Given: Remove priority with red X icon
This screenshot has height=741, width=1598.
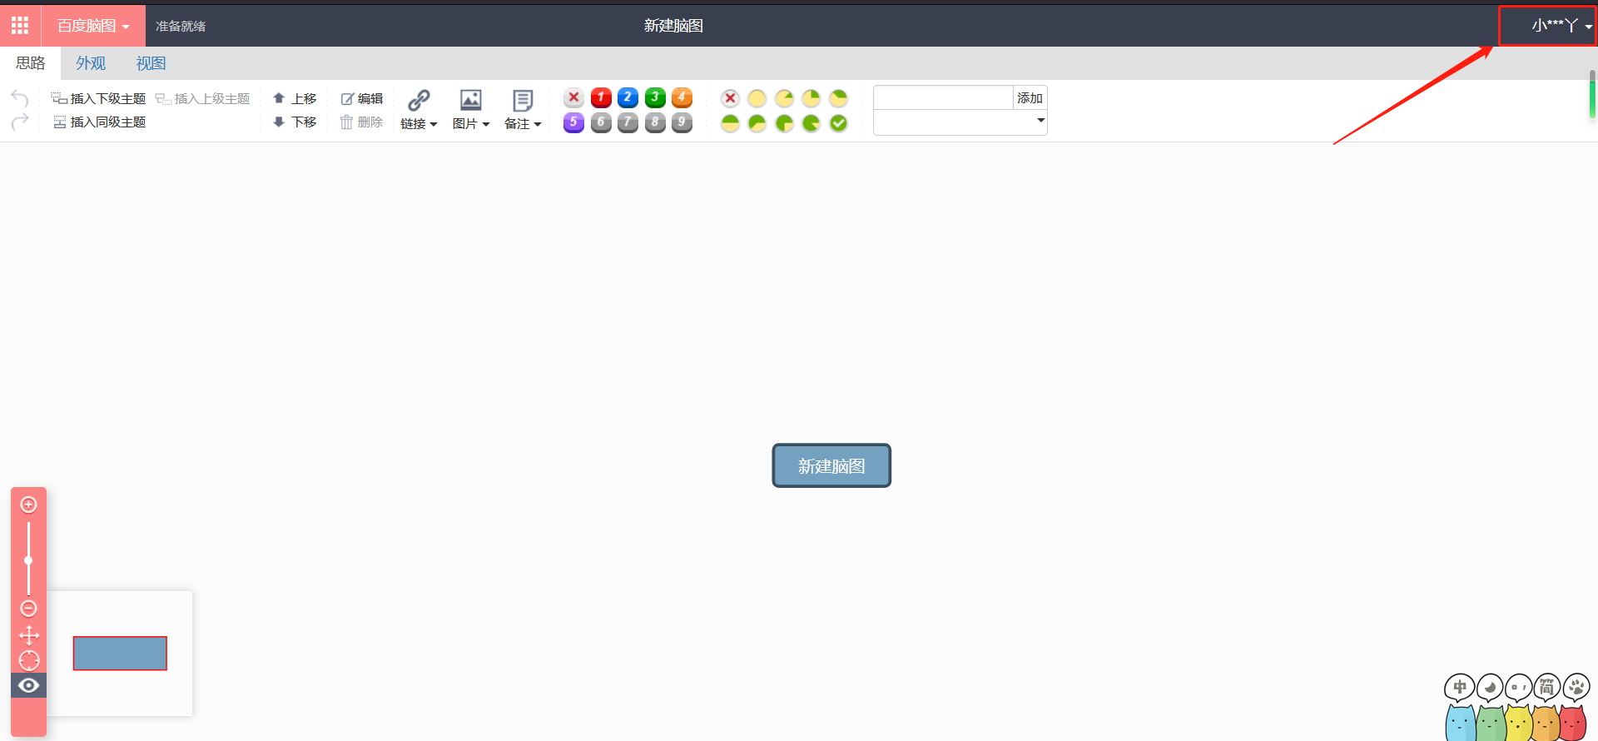Looking at the screenshot, I should [x=573, y=97].
